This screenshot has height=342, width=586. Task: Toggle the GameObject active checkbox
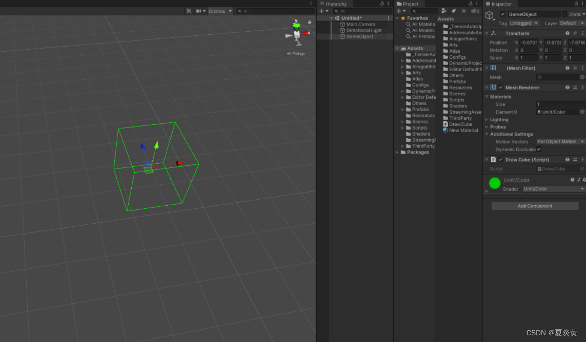point(502,14)
